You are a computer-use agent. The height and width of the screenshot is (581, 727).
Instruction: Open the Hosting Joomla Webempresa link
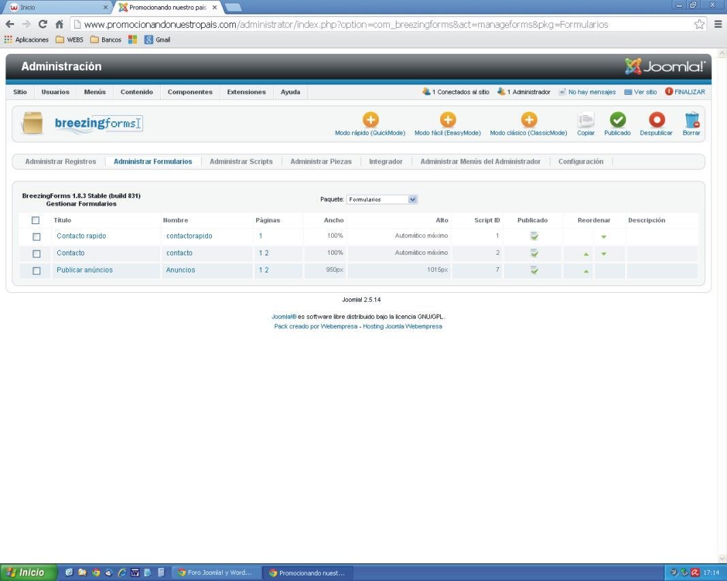[403, 327]
